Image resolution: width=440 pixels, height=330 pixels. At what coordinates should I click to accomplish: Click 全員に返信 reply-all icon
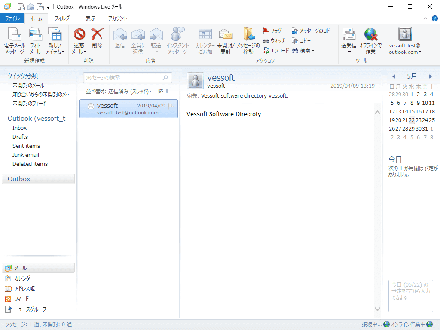[138, 41]
